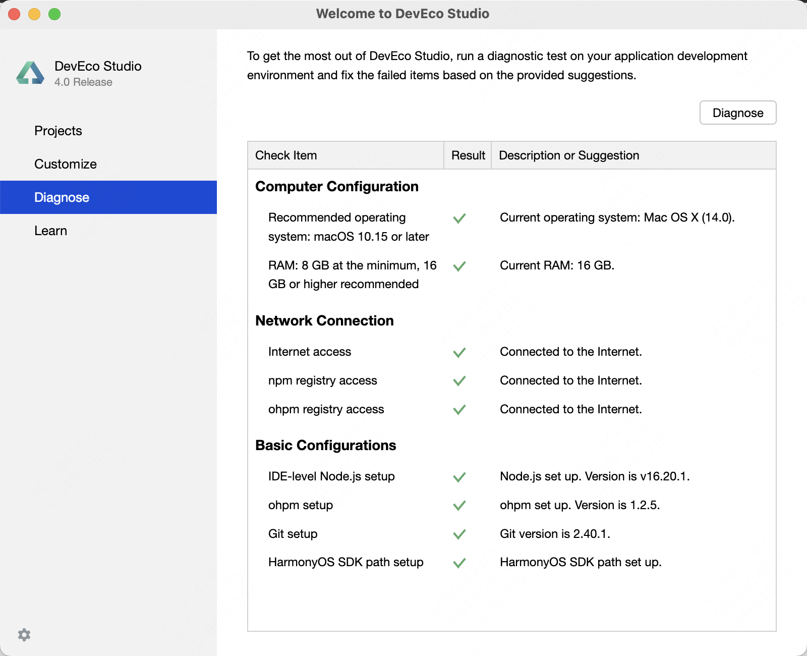Select the Diagnose sidebar item
This screenshot has width=807, height=656.
click(108, 197)
